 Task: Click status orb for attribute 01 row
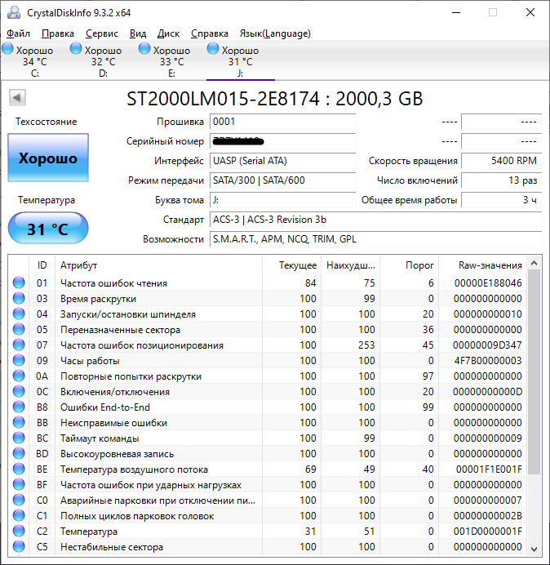(19, 282)
